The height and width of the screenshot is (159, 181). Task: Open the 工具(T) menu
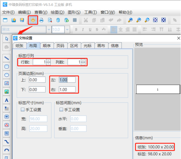(x=90, y=12)
